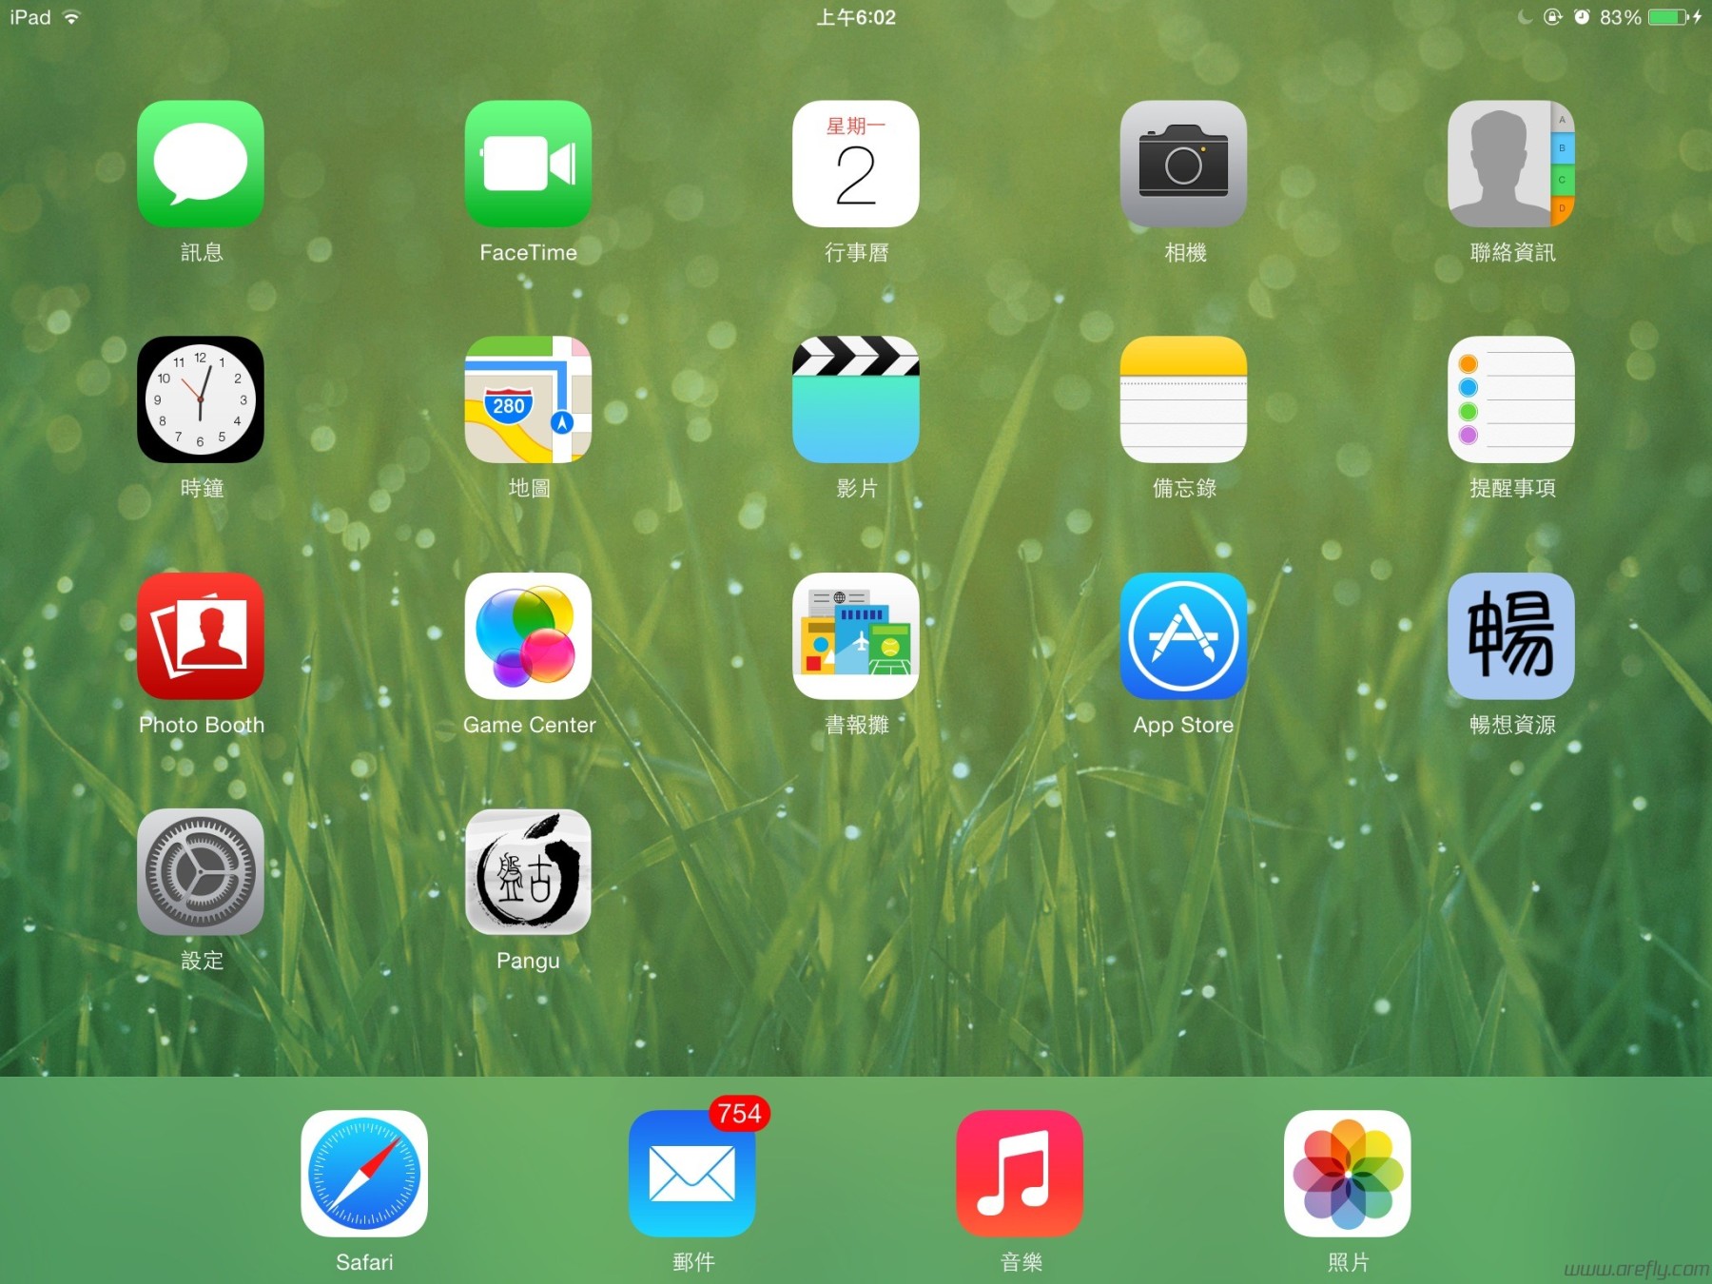Open the App Store

click(x=1183, y=636)
